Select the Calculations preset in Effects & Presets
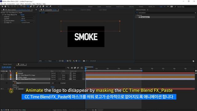 (x=145, y=17)
